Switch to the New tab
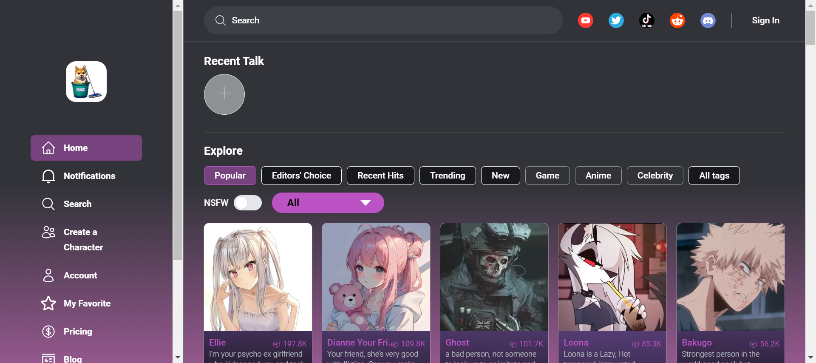Screen dimensions: 816x363 click(501, 176)
